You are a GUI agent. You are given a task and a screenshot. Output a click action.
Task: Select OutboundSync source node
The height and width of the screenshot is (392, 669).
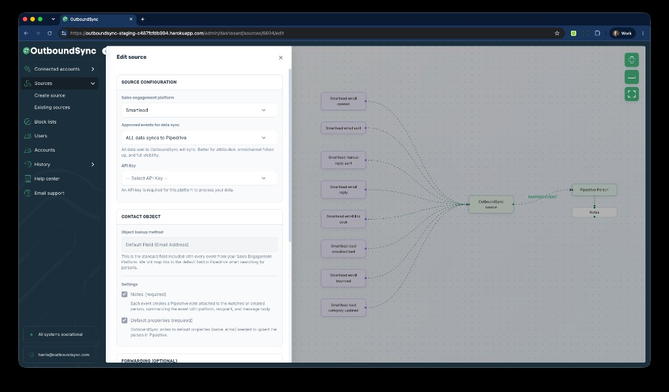point(491,204)
